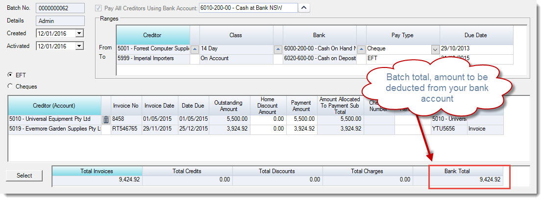Click the Pay Type column header
This screenshot has width=544, height=201.
click(403, 35)
